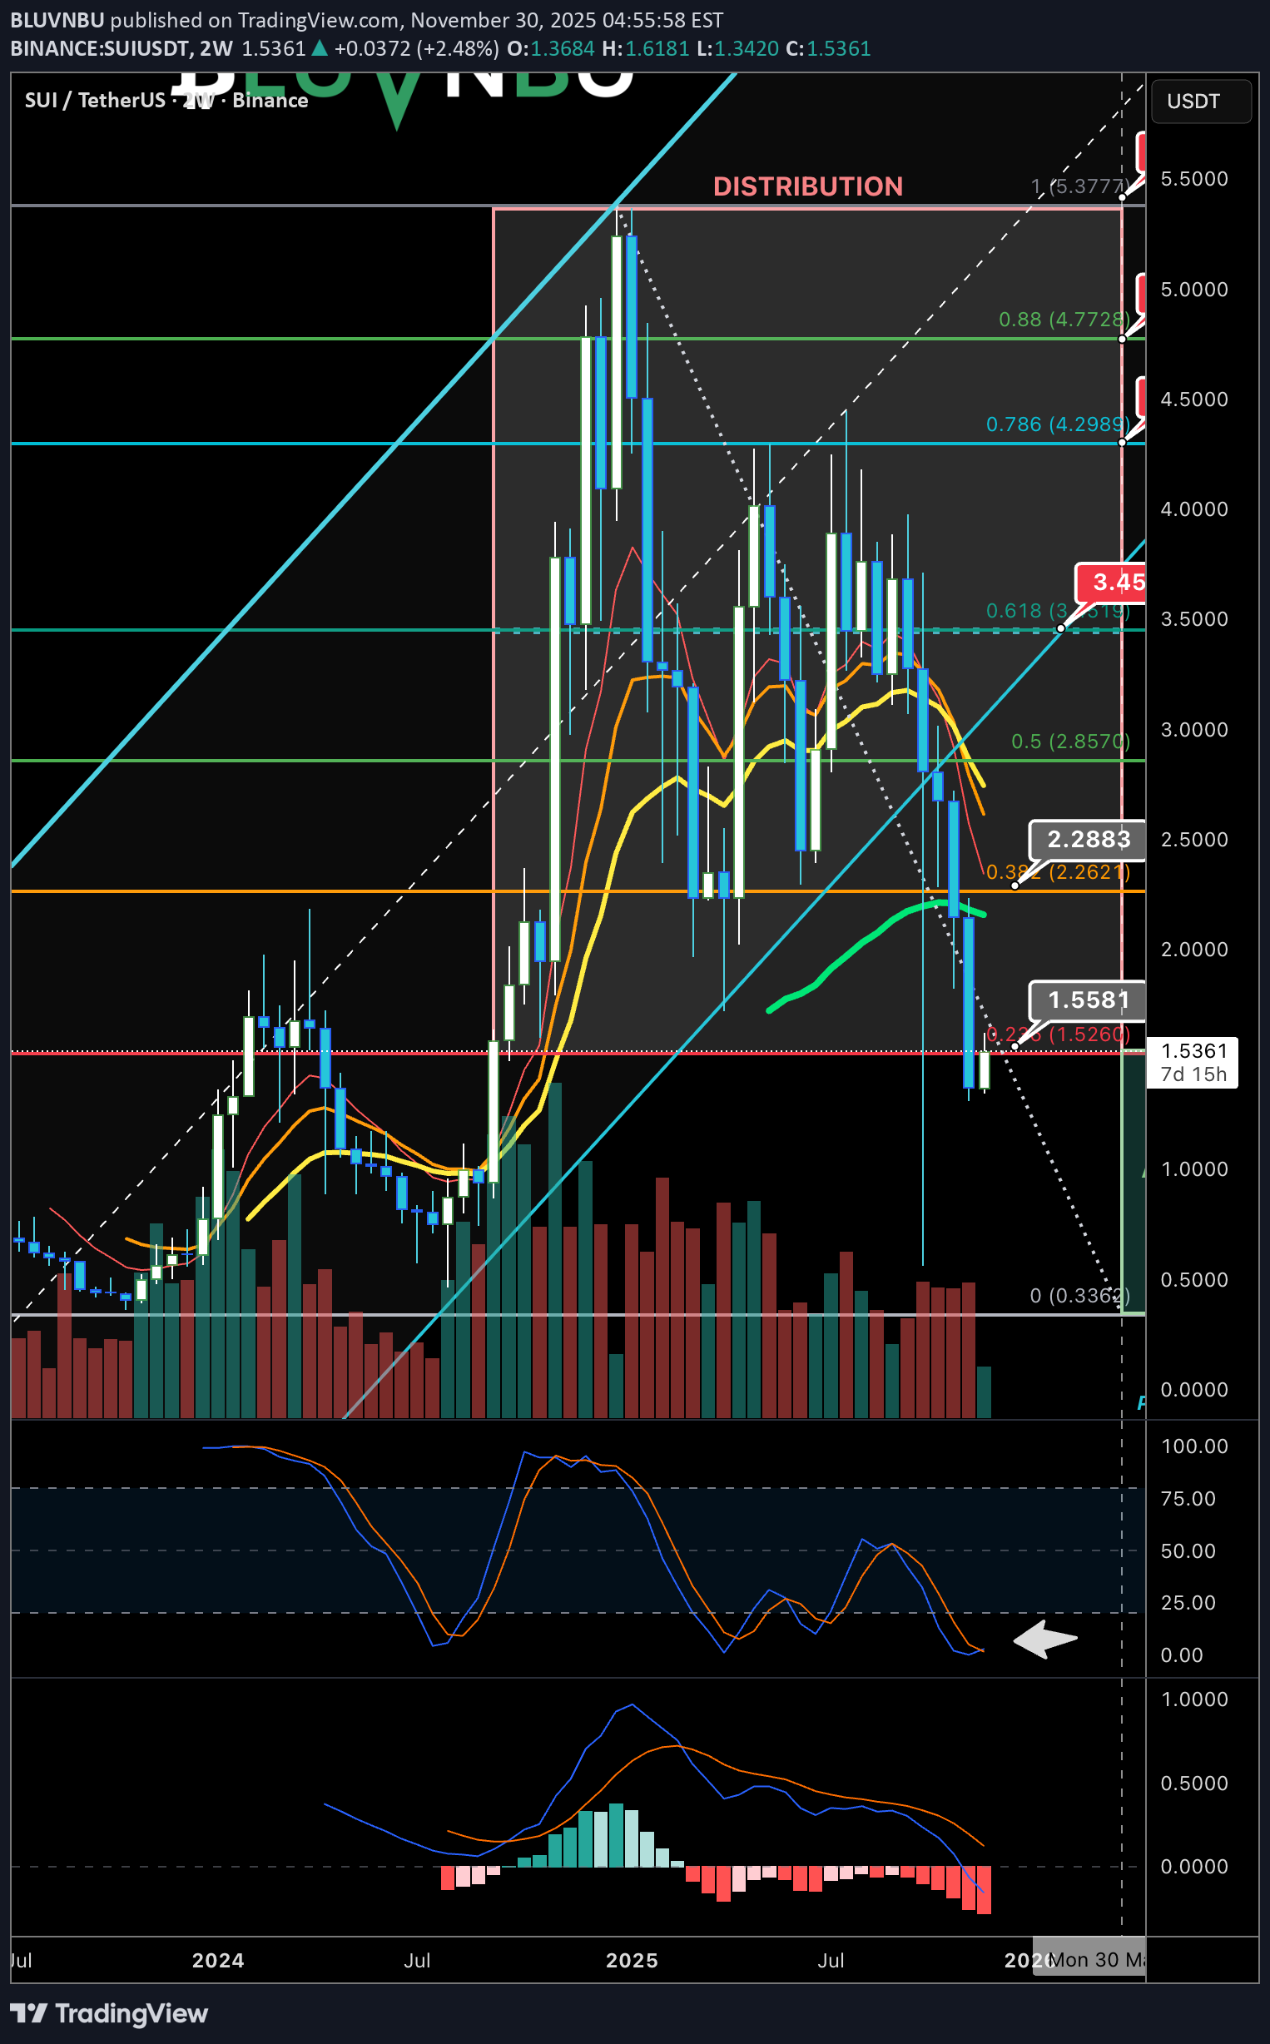This screenshot has width=1270, height=2044.
Task: Click the current price label 1.5361 on axis
Action: coord(1192,1061)
